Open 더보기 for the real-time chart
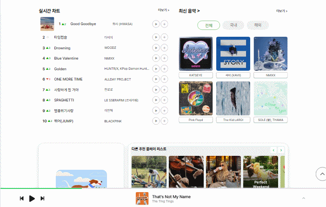 pos(163,10)
